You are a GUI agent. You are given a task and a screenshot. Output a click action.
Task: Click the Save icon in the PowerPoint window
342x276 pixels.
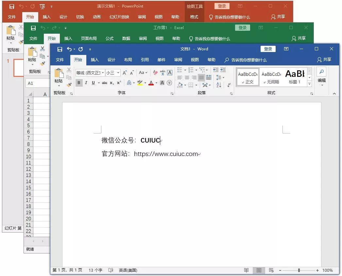pos(11,7)
